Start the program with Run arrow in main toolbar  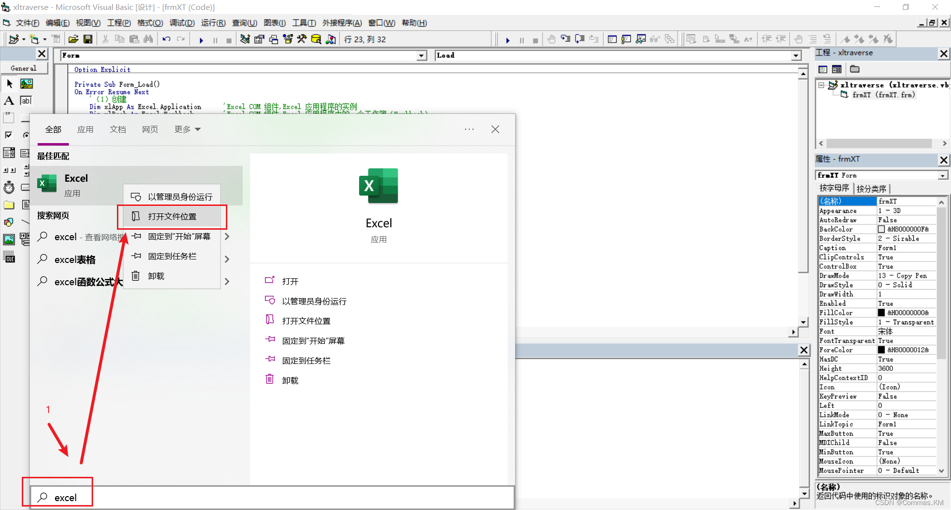pyautogui.click(x=201, y=40)
